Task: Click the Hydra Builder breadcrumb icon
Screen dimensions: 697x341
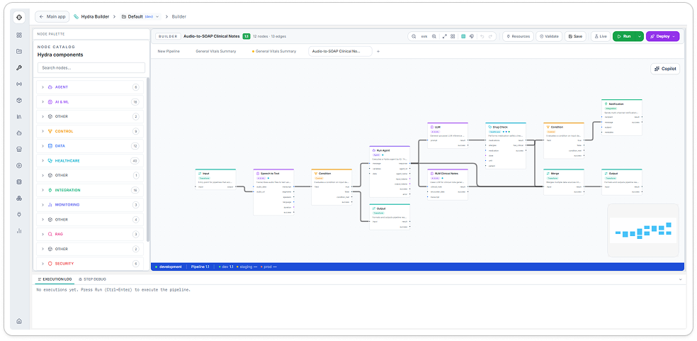Action: coord(76,16)
